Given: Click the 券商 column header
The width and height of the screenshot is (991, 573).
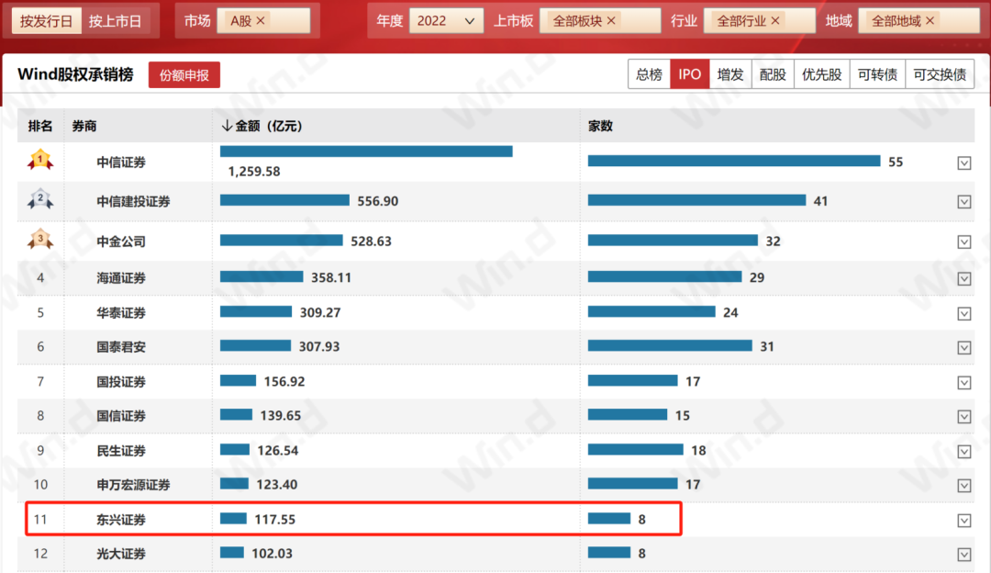Looking at the screenshot, I should pyautogui.click(x=84, y=126).
